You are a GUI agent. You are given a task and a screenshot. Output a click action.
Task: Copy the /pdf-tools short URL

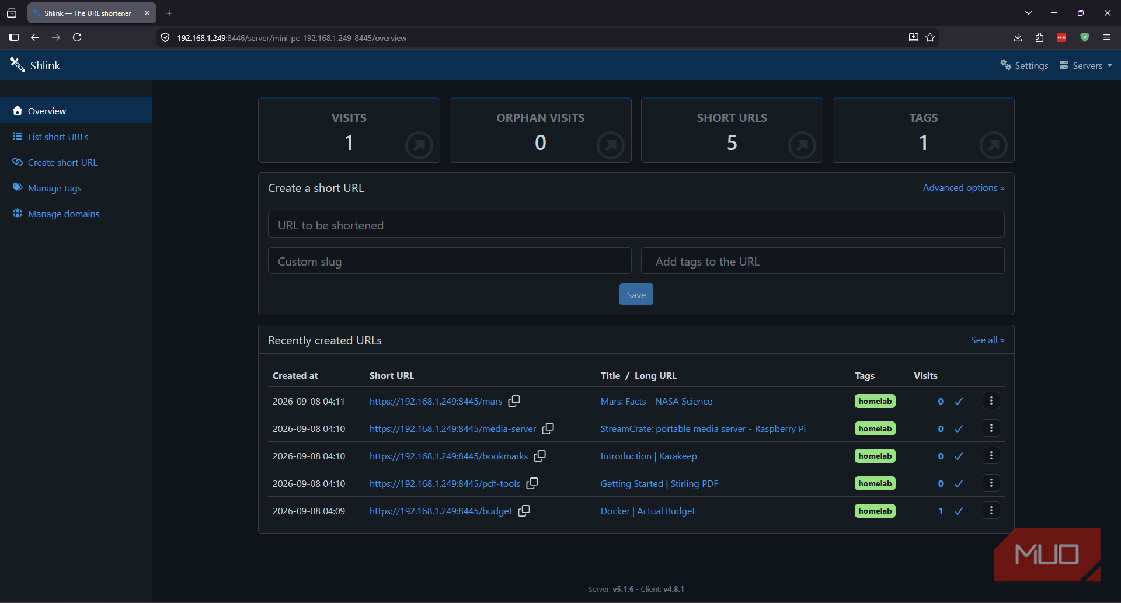pyautogui.click(x=532, y=483)
